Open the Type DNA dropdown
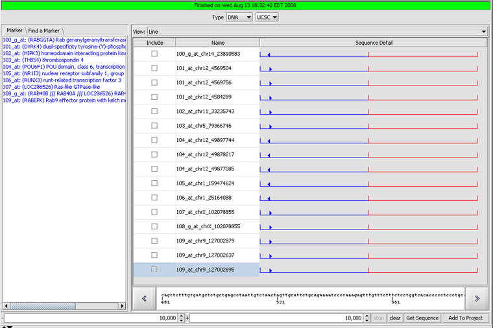The width and height of the screenshot is (493, 328). [x=239, y=18]
